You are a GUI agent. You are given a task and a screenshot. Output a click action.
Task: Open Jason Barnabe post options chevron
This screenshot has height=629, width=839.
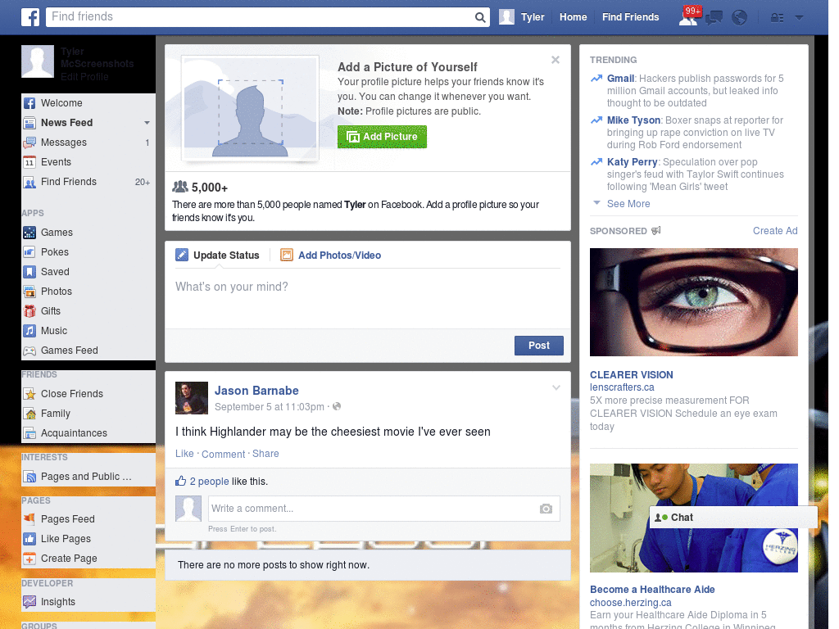(556, 387)
